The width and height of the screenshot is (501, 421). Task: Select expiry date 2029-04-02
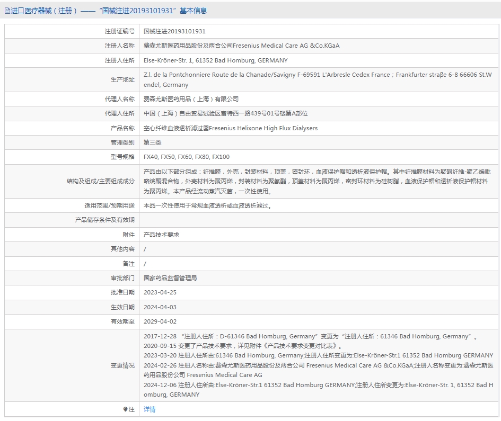click(x=160, y=321)
